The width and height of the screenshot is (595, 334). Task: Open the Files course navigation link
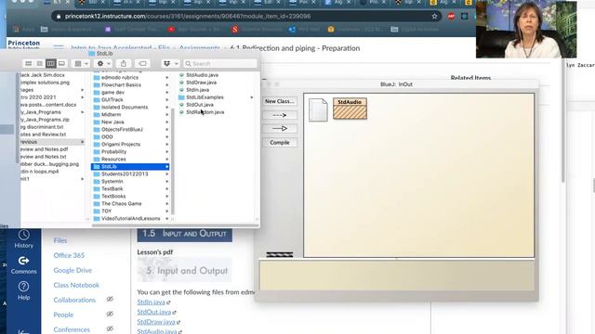59,240
